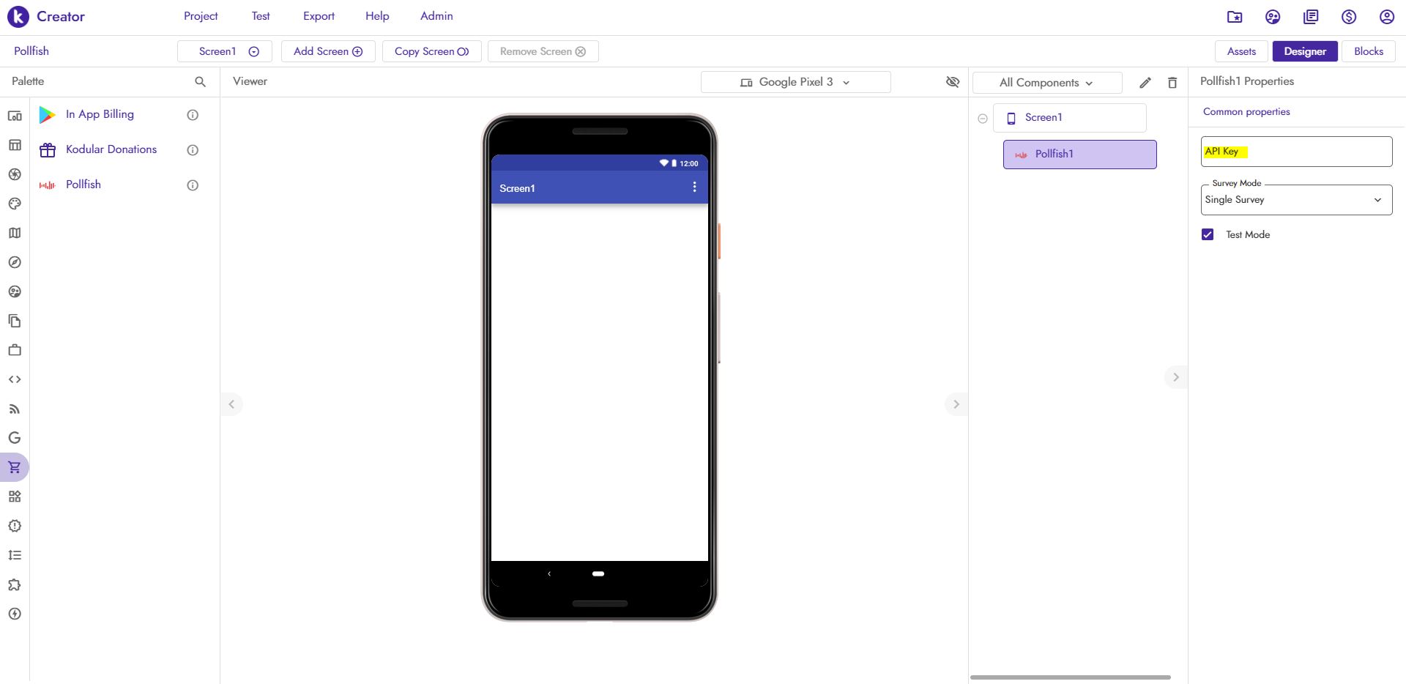Image resolution: width=1406 pixels, height=684 pixels.
Task: Open the user account icon
Action: pos(1387,17)
